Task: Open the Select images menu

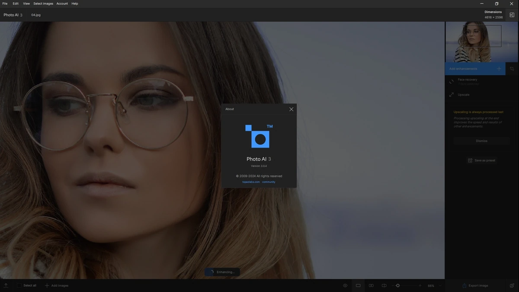Action: click(x=43, y=3)
